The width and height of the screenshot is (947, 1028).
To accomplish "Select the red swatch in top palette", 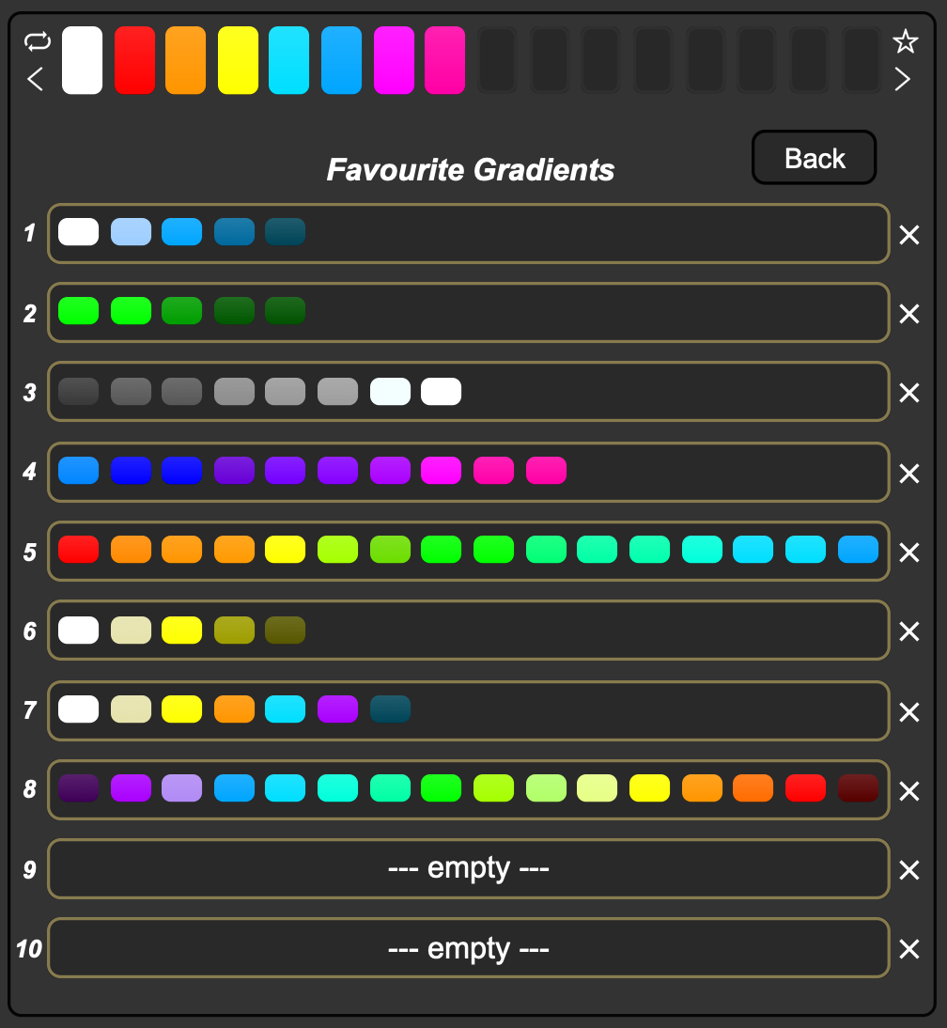I will (134, 60).
